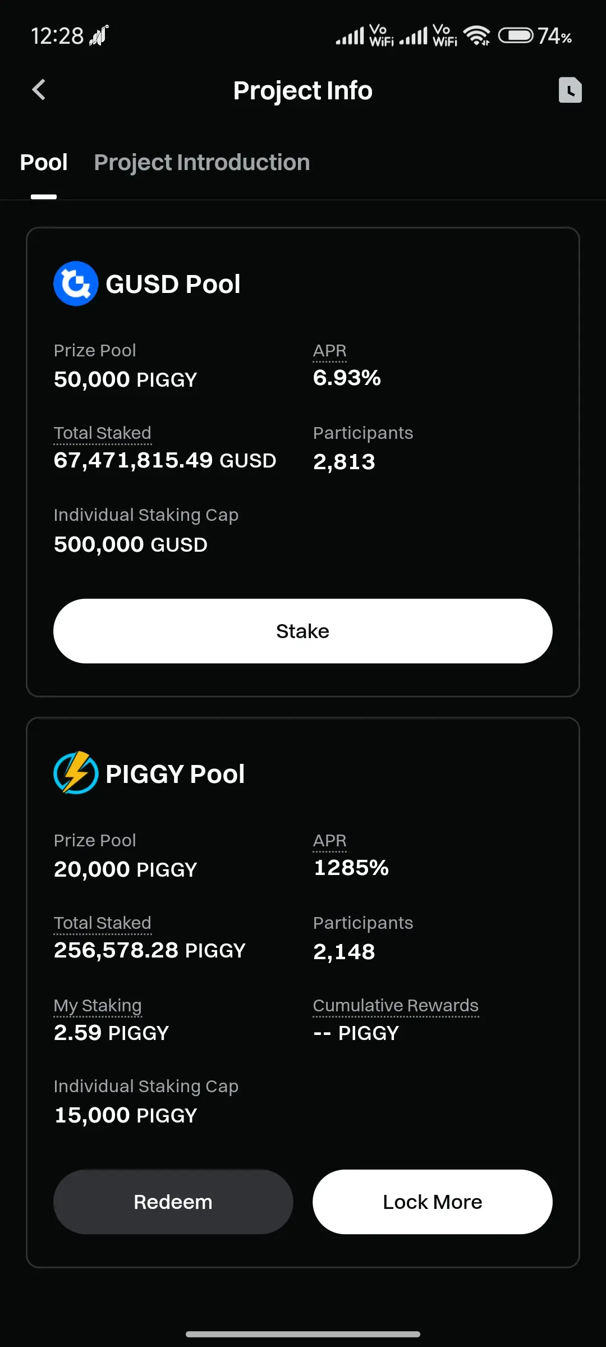Go back using the back arrow
Screen dimensions: 606x1347
[x=39, y=90]
